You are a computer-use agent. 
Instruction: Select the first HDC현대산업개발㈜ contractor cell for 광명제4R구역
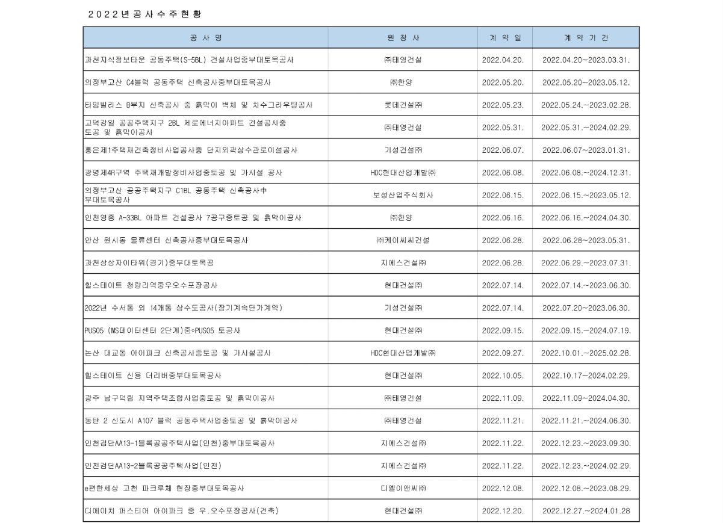click(403, 172)
